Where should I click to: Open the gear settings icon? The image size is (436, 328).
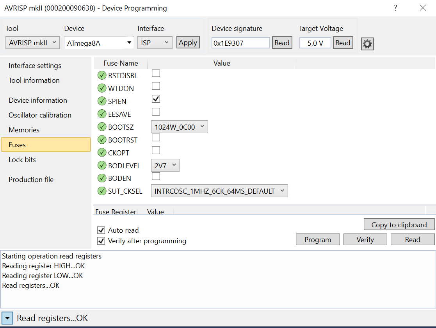pyautogui.click(x=367, y=44)
